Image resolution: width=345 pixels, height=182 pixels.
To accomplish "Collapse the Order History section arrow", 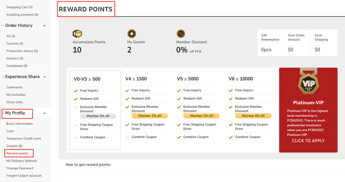I will (45, 25).
